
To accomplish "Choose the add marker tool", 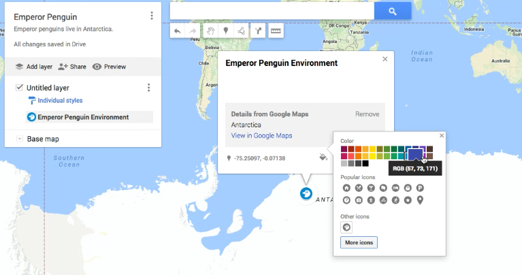I will pos(226,31).
